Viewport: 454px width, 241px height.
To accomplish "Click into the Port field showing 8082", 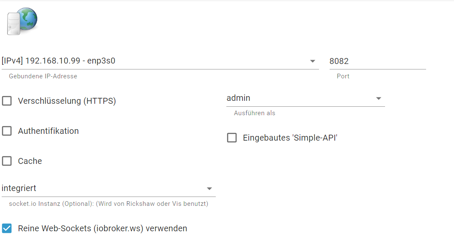I will 377,61.
